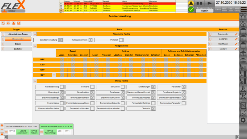Expand the CCT row dropdown arrow

(54, 75)
